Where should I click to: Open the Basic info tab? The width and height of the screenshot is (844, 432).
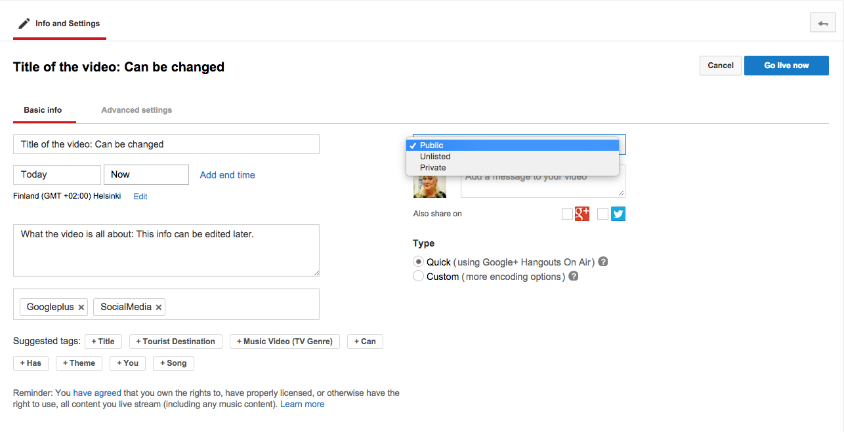43,110
